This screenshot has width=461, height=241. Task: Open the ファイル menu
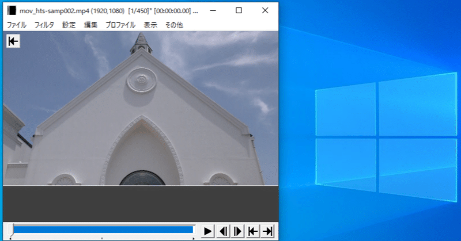pyautogui.click(x=17, y=25)
